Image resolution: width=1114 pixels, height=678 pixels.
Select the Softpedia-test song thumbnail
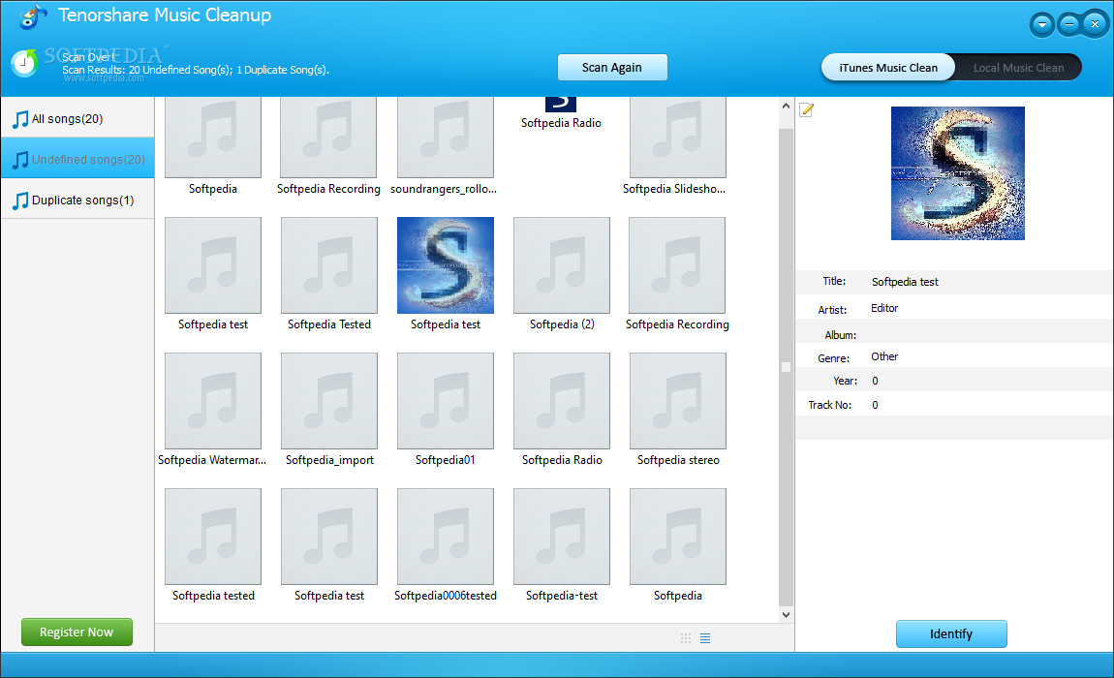(x=561, y=537)
